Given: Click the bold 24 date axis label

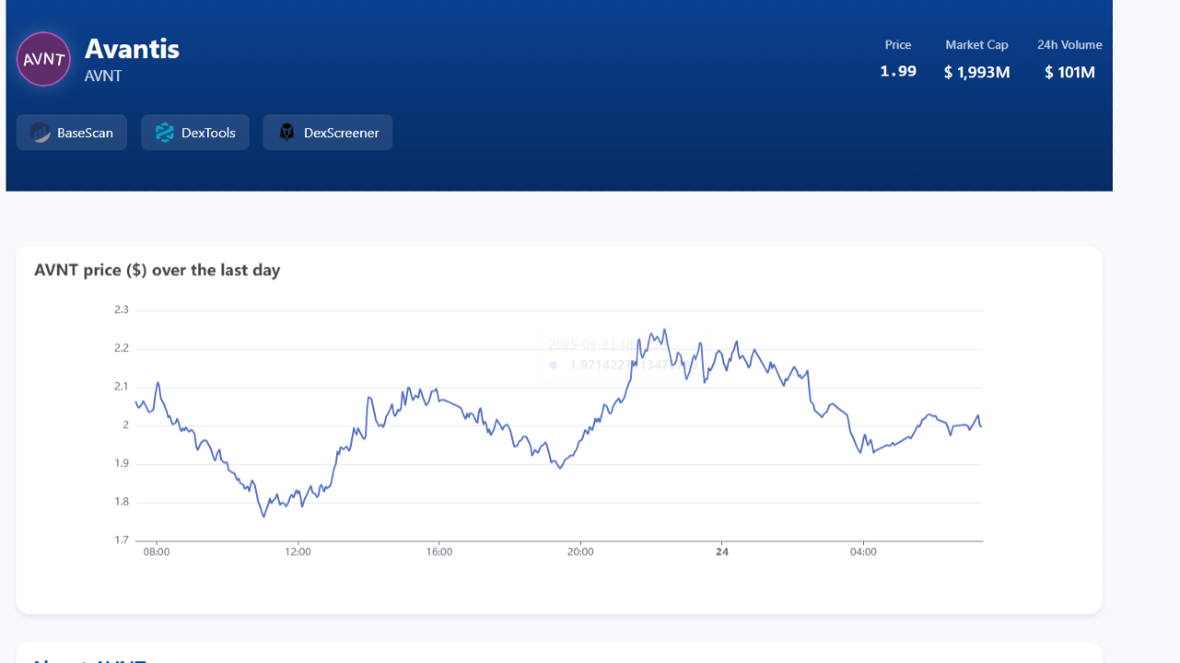Looking at the screenshot, I should (722, 552).
